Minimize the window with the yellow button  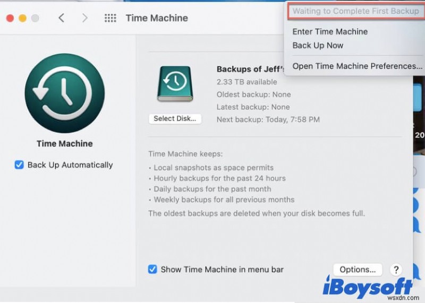tap(22, 18)
